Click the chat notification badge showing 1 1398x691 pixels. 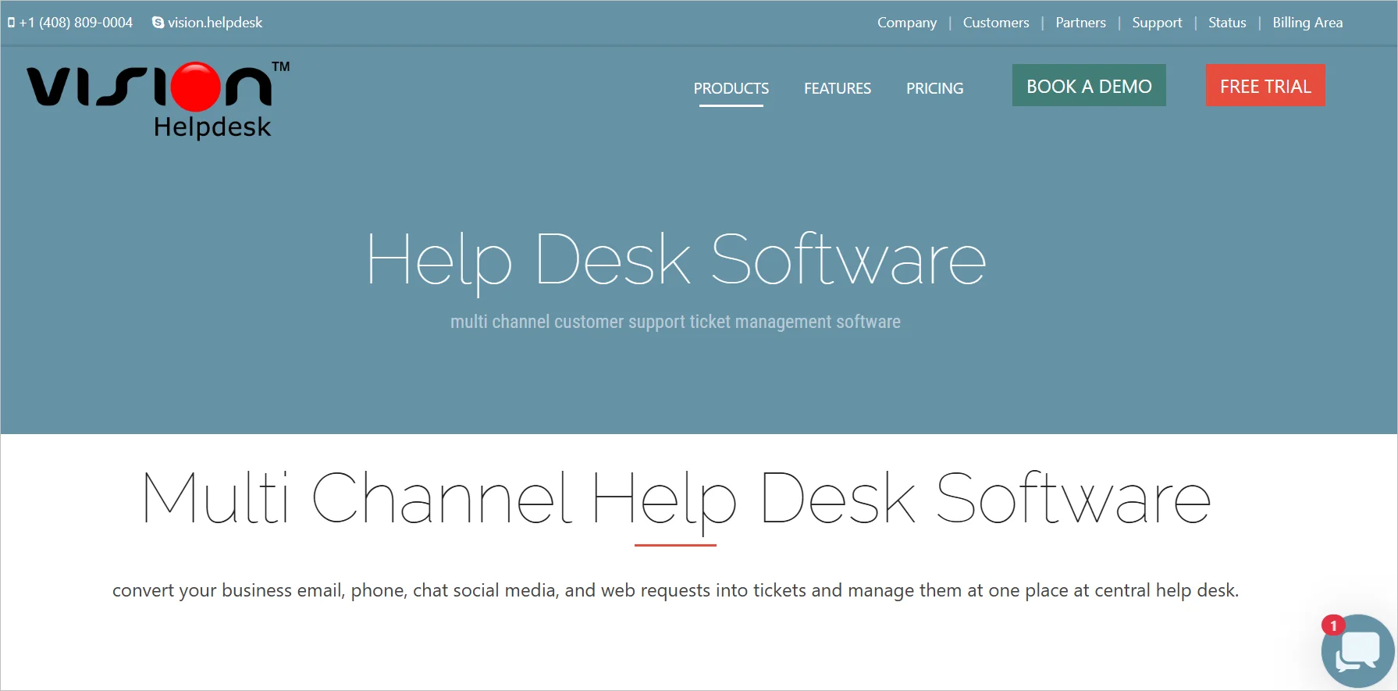pos(1333,625)
